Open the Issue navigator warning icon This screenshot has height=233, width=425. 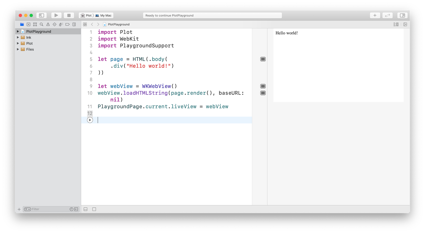pos(48,24)
